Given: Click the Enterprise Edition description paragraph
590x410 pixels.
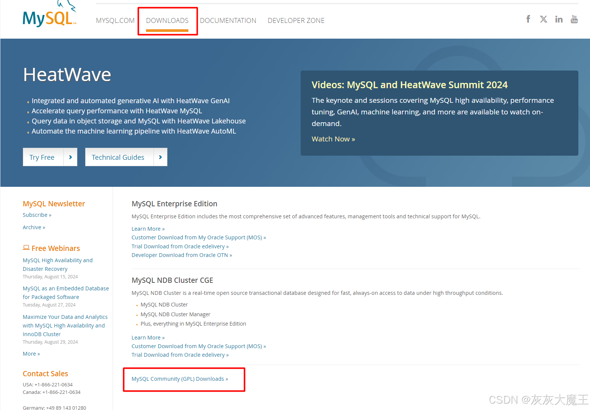Looking at the screenshot, I should pyautogui.click(x=306, y=216).
